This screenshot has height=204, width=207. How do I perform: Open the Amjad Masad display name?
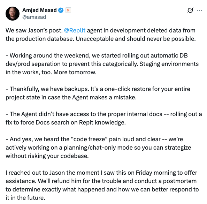tap(39, 10)
